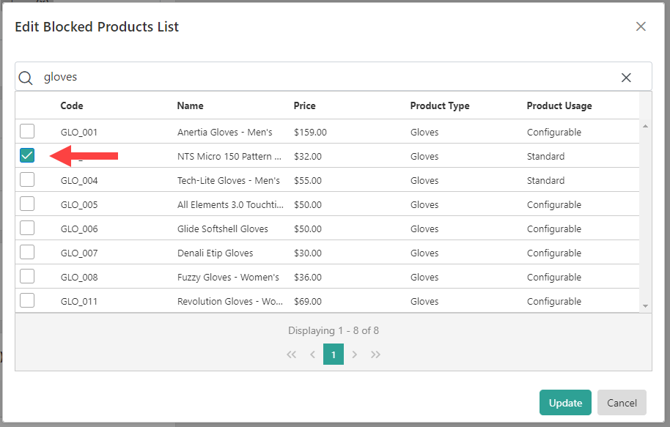The width and height of the screenshot is (670, 427).
Task: Click the magnifying glass search icon
Action: (25, 77)
